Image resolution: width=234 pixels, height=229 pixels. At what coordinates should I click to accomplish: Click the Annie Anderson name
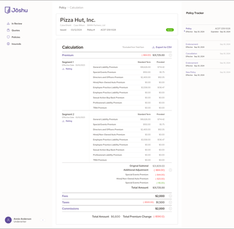point(22,219)
